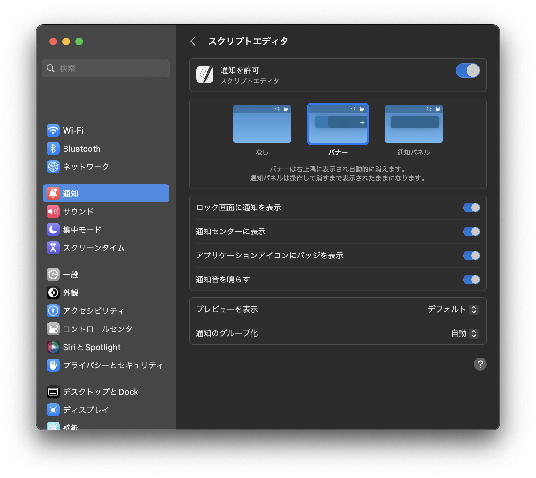The height and width of the screenshot is (478, 536).
Task: Select the アクセシビリティ icon
Action: (x=53, y=310)
